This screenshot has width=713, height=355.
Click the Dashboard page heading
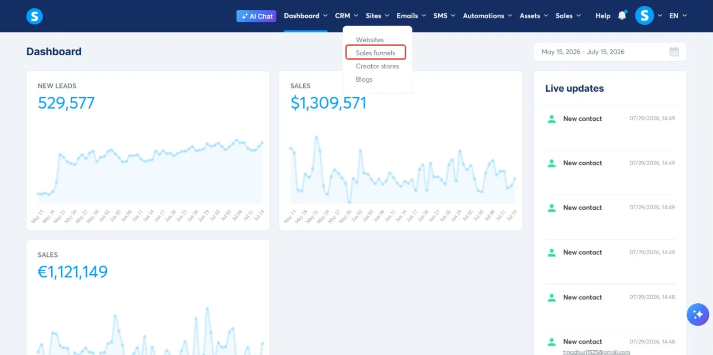pyautogui.click(x=54, y=52)
